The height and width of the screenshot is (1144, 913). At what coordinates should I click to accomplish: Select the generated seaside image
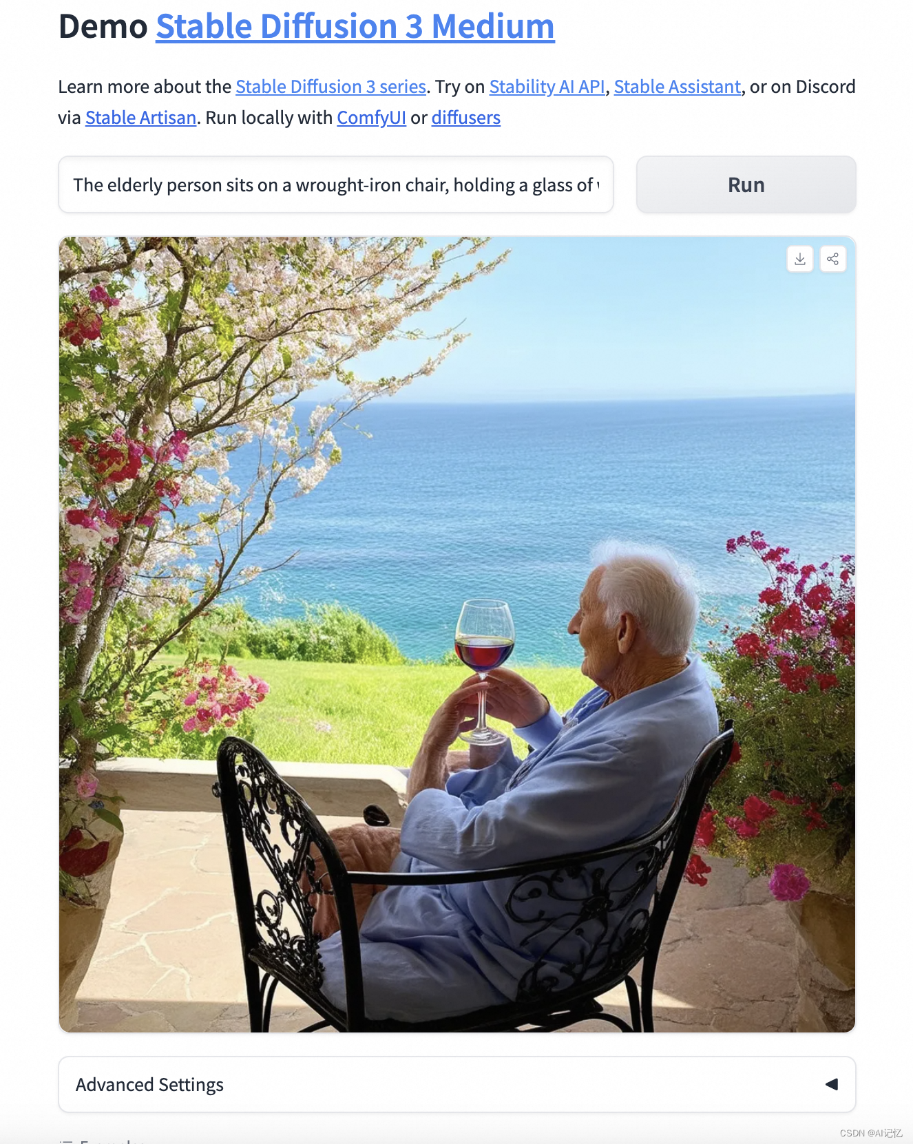[x=457, y=634]
